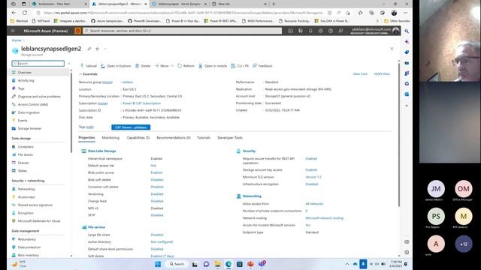Viewport: 481px width, 270px height.
Task: Open the Azure portal hamburger menu
Action: [13, 31]
